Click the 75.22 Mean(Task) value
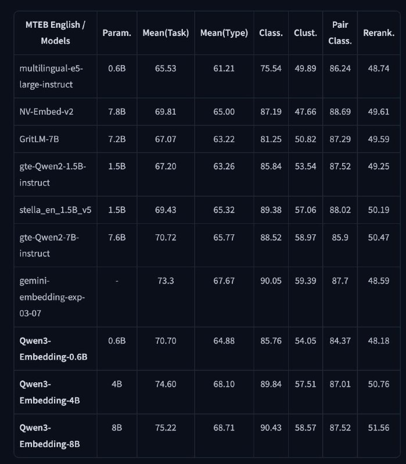This screenshot has width=406, height=464. tap(166, 427)
